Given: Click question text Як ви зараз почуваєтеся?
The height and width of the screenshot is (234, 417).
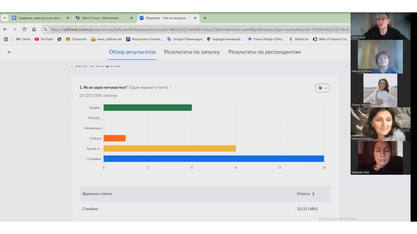Looking at the screenshot, I should coord(103,87).
